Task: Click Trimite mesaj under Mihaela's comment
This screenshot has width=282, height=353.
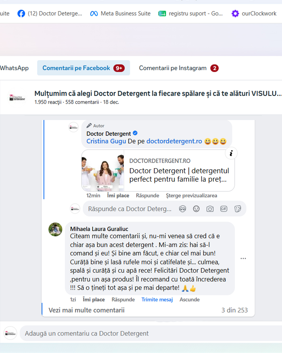Action: point(157,300)
